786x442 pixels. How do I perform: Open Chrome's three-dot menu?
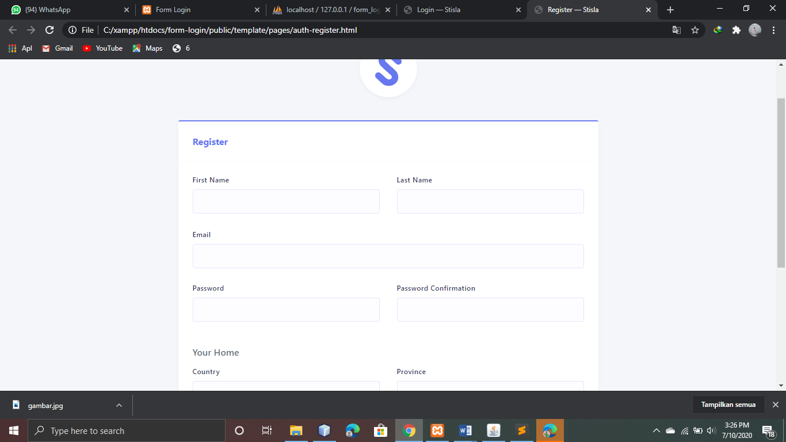pyautogui.click(x=773, y=30)
